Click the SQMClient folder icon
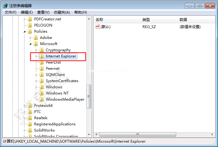This screenshot has height=147, width=218. click(x=41, y=75)
